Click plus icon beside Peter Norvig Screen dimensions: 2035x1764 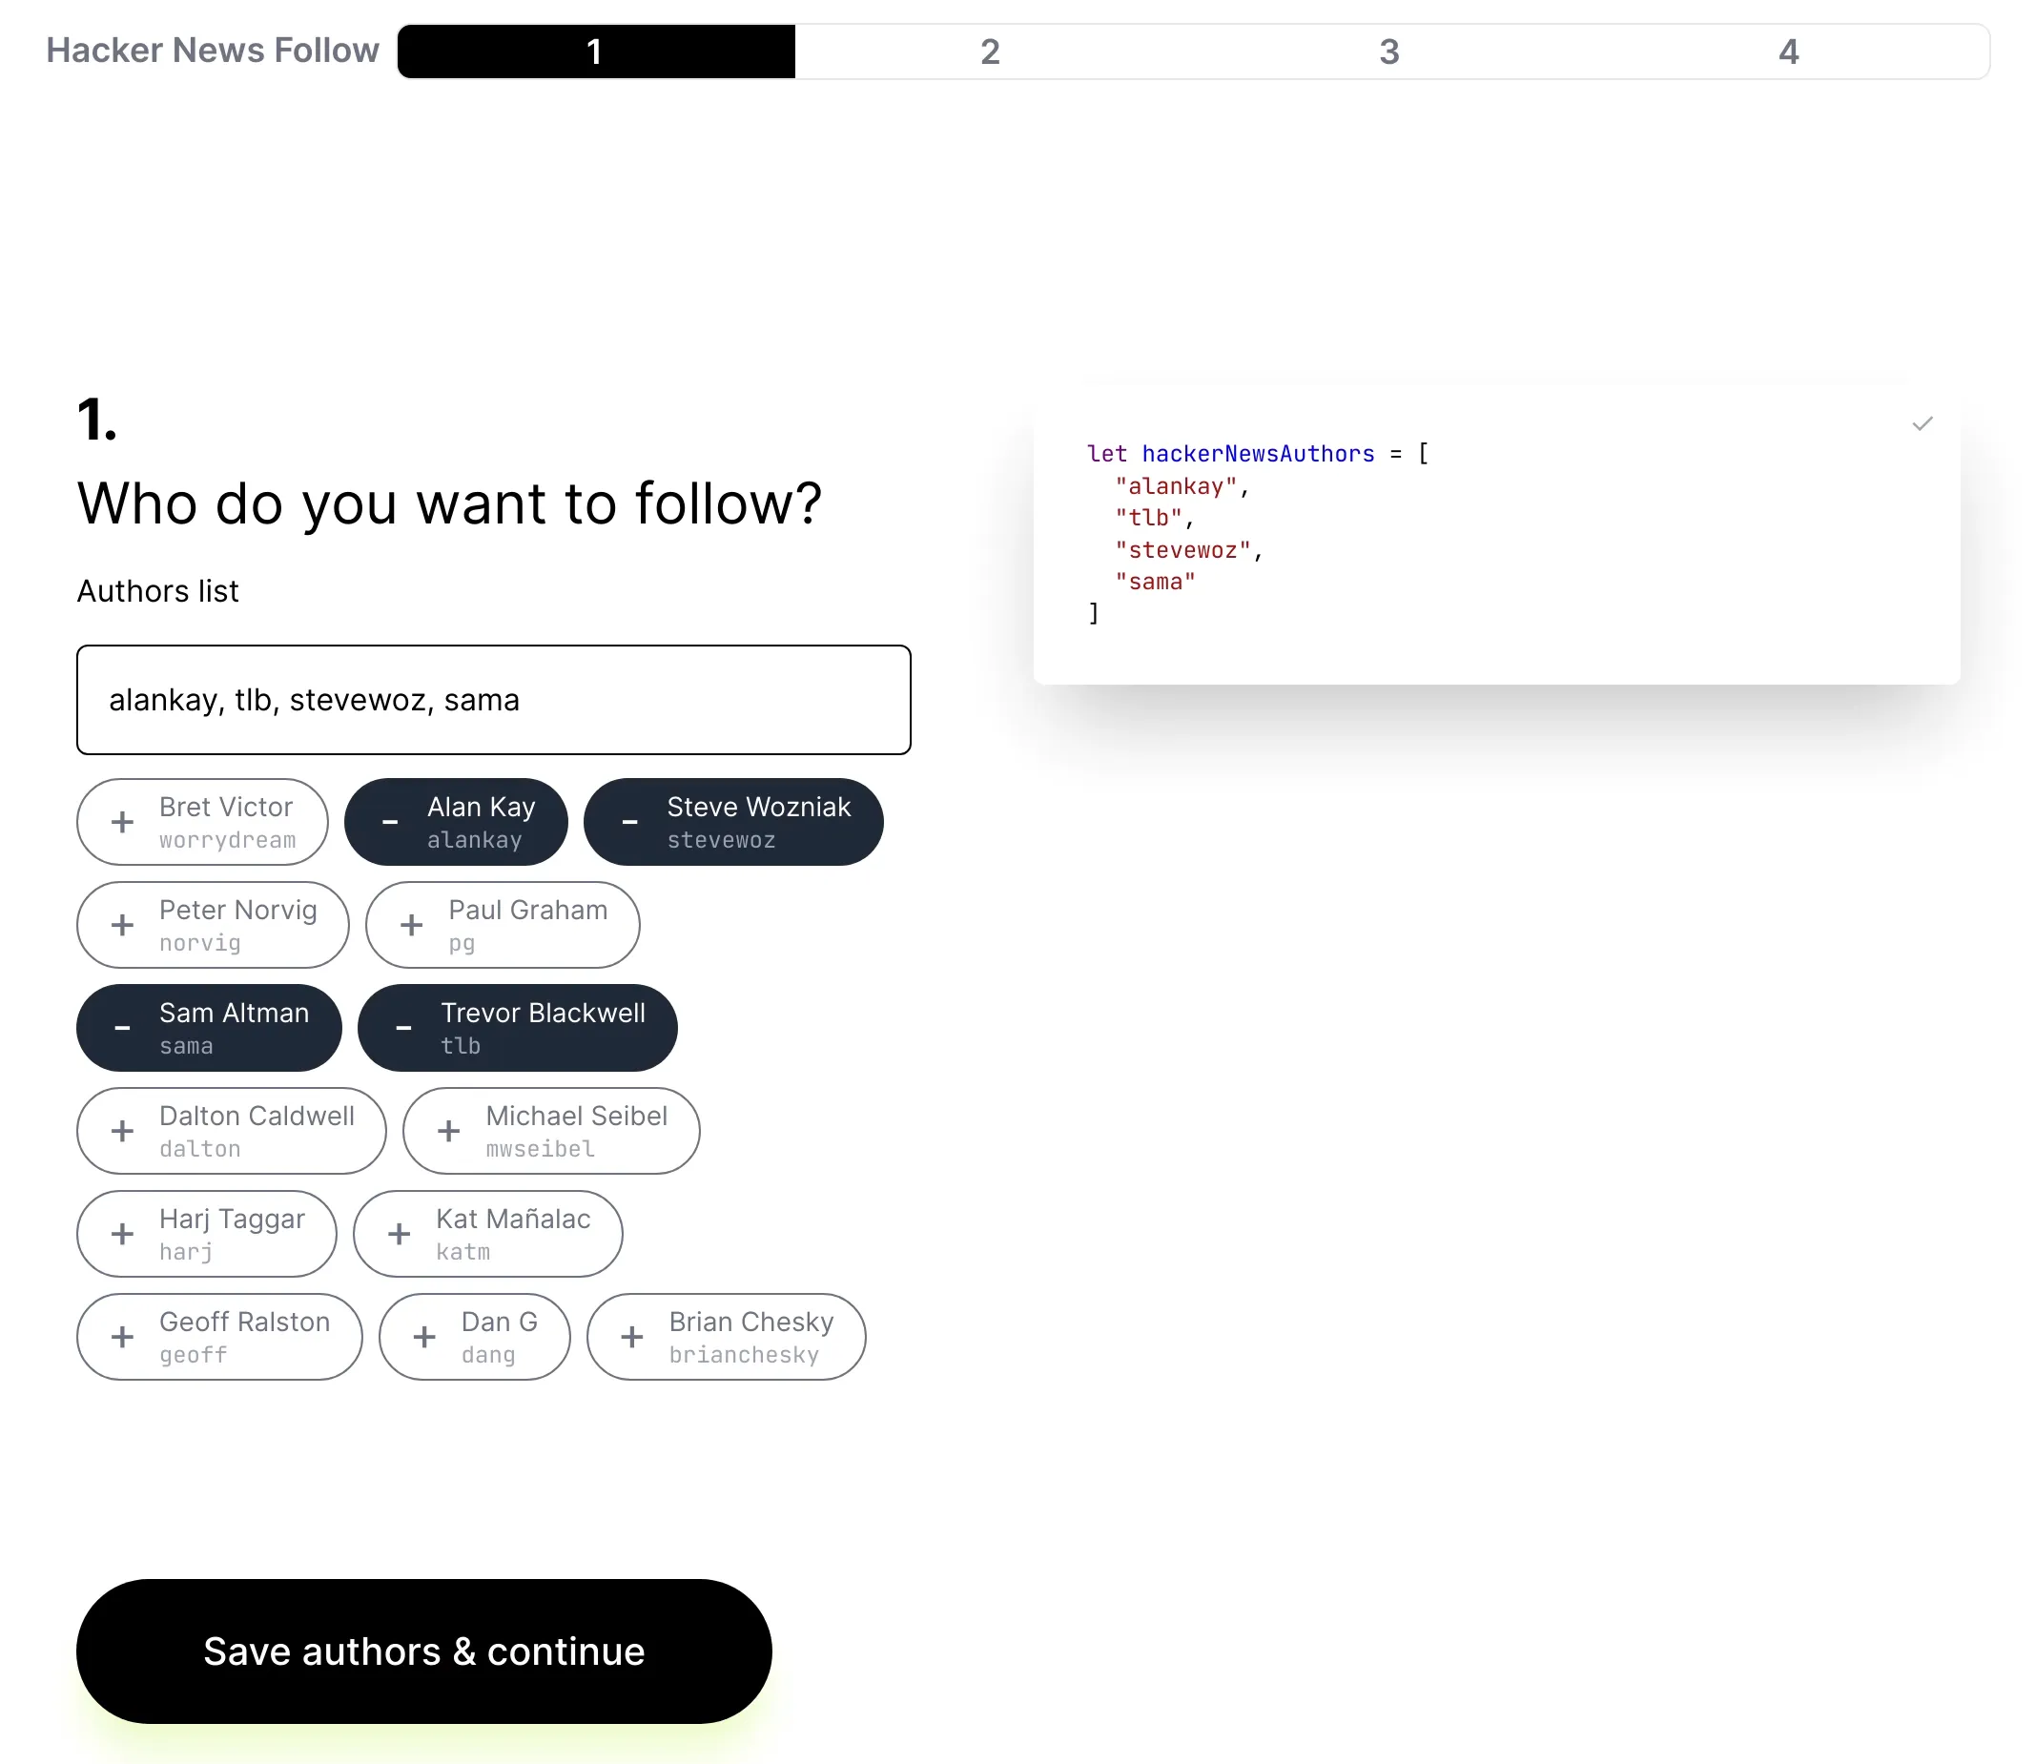pyautogui.click(x=122, y=925)
